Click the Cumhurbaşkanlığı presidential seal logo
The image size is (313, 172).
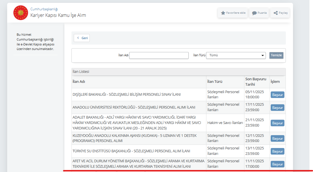click(21, 13)
